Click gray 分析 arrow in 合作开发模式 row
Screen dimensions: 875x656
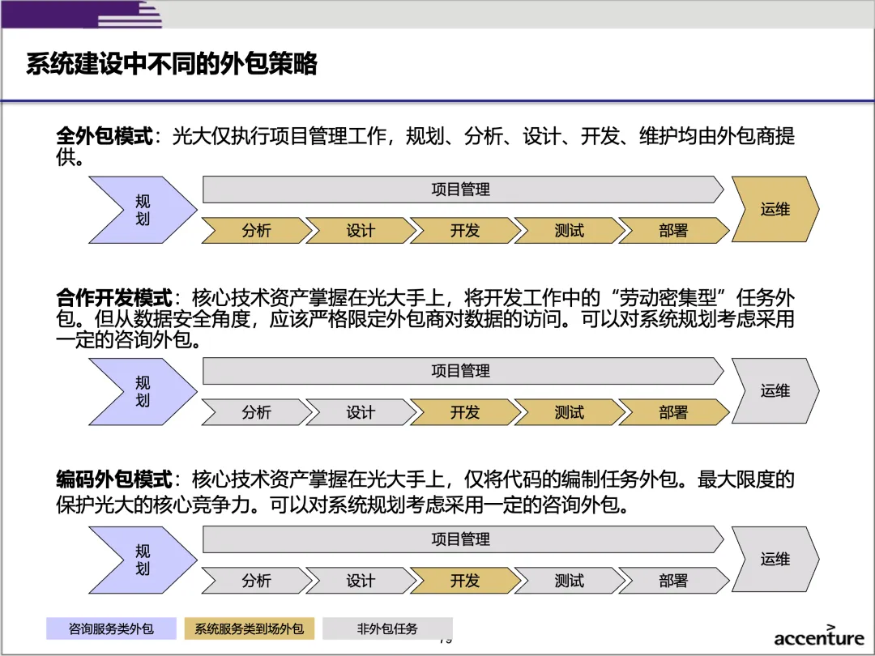pyautogui.click(x=257, y=412)
